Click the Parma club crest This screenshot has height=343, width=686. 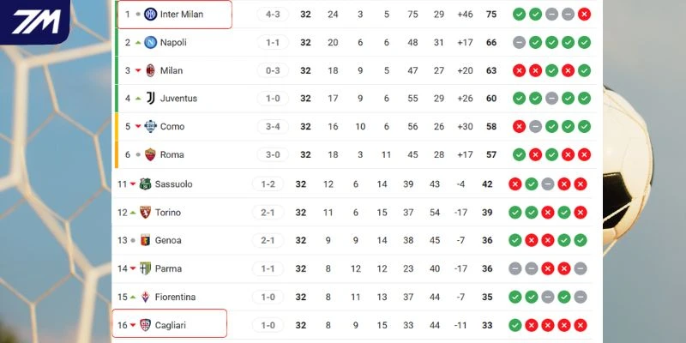[x=145, y=269]
